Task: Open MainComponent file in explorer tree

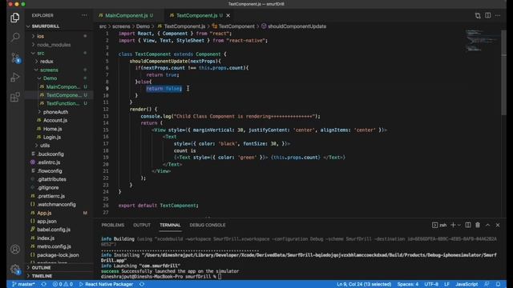Action: pyautogui.click(x=63, y=87)
